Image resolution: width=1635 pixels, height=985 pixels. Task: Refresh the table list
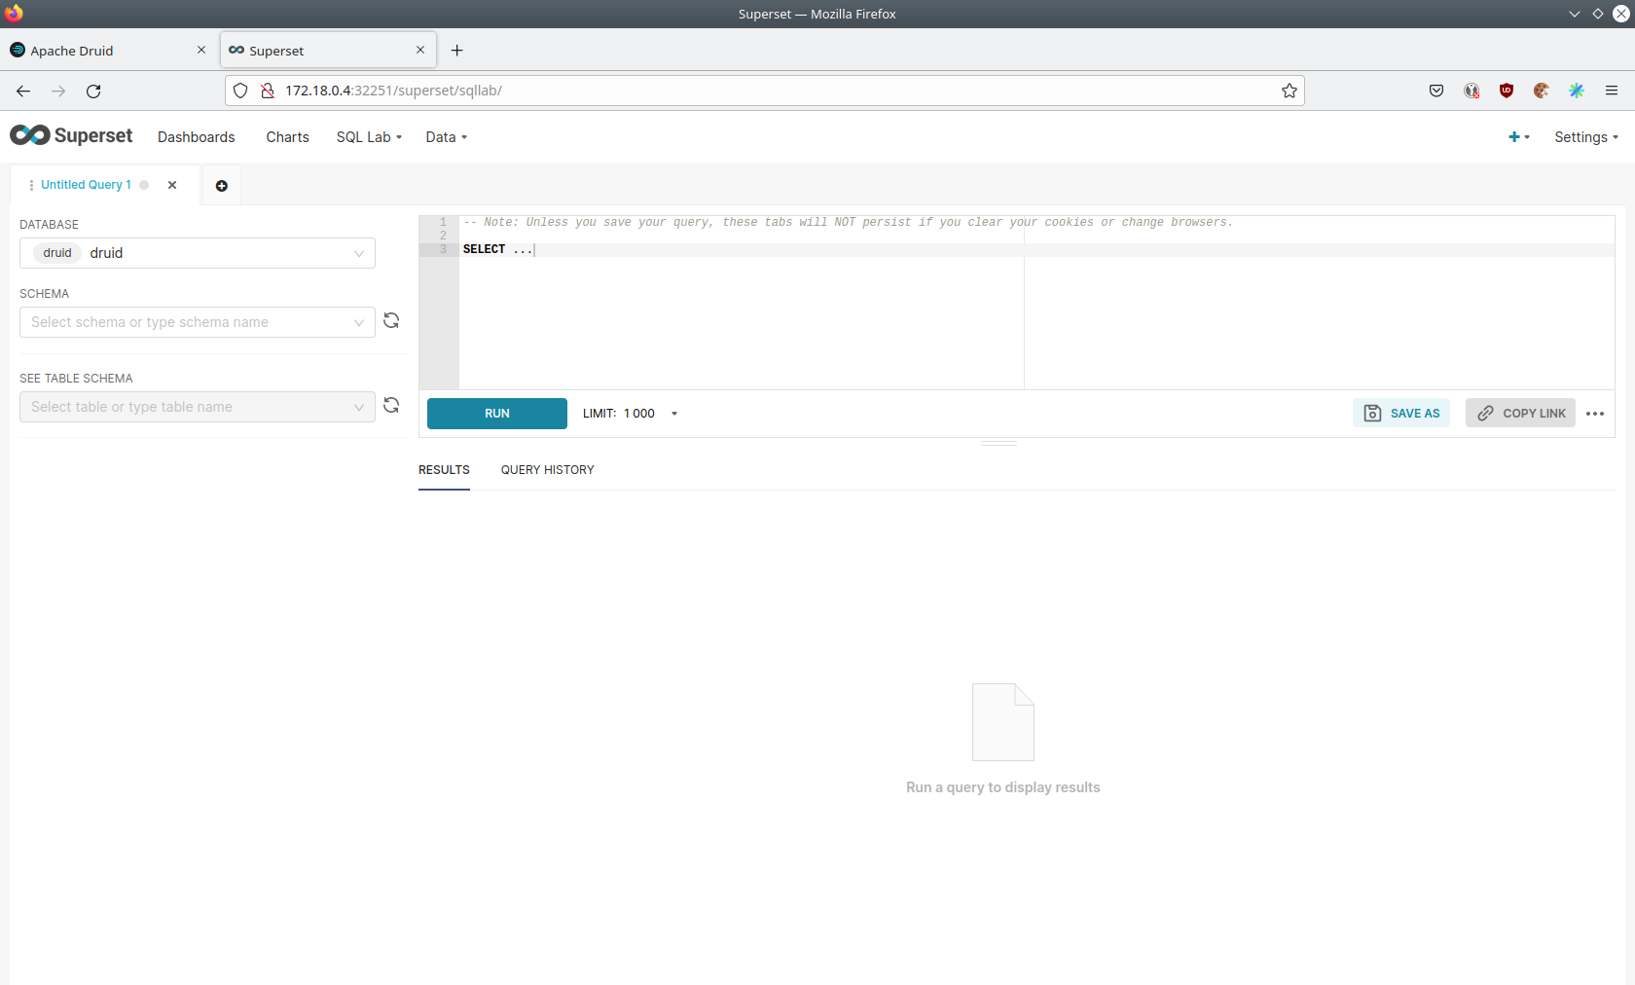coord(391,406)
